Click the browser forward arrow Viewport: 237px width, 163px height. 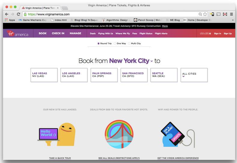tap(13, 14)
